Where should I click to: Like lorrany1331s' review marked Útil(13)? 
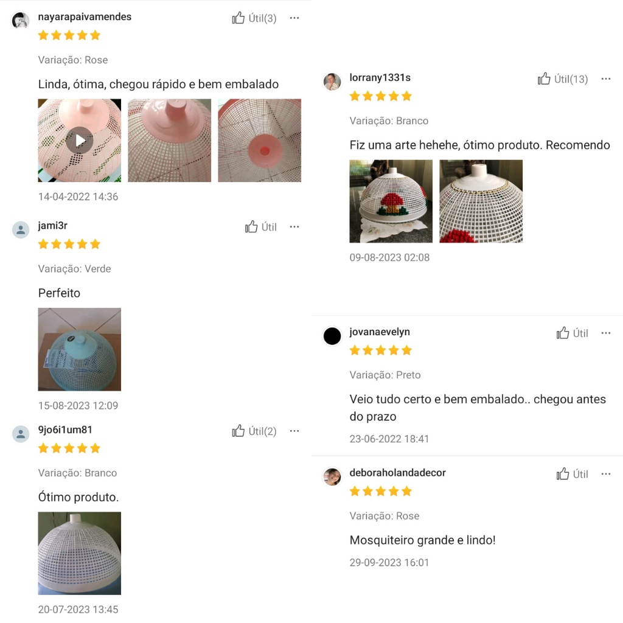563,79
